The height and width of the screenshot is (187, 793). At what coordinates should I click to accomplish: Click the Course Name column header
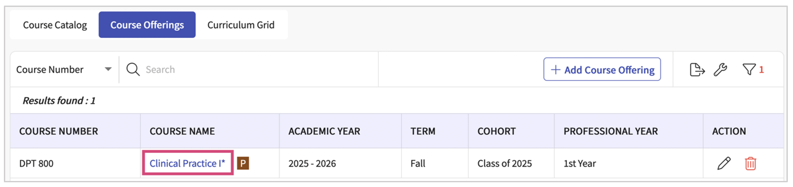click(182, 131)
